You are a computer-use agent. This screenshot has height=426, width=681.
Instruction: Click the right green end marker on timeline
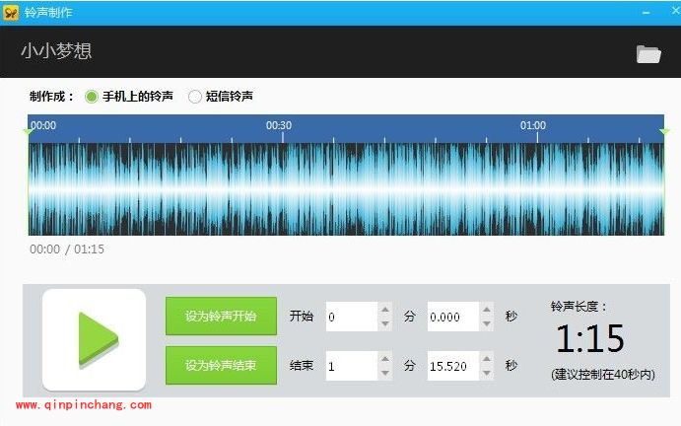click(x=664, y=131)
